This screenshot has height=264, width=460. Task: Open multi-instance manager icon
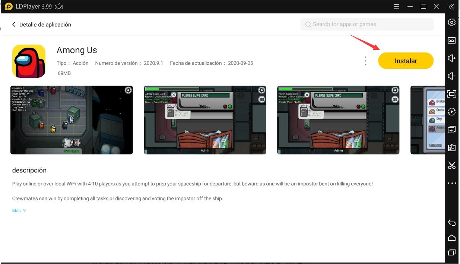[x=452, y=130]
